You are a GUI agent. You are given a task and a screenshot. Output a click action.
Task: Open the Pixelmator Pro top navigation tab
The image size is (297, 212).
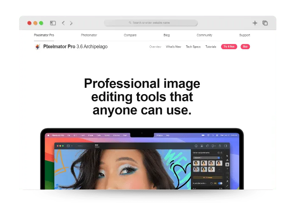pyautogui.click(x=44, y=35)
